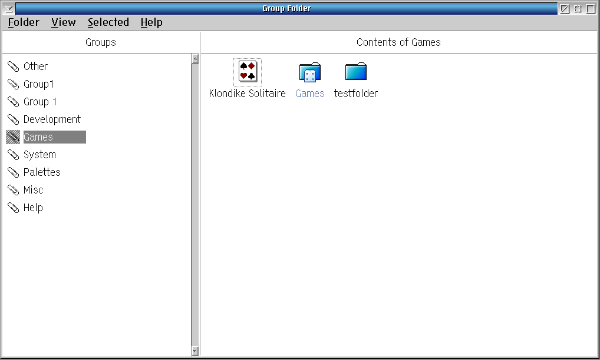Select the Group1 group label
Viewport: 600px width, 360px height.
[x=39, y=84]
